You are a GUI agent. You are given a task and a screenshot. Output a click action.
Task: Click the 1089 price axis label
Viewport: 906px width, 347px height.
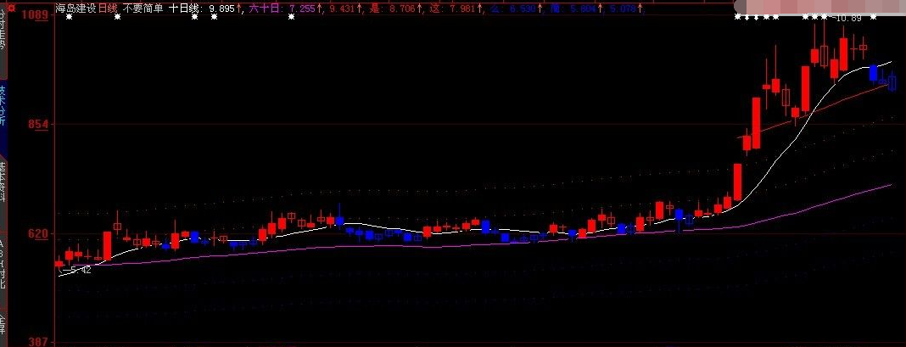(x=36, y=14)
